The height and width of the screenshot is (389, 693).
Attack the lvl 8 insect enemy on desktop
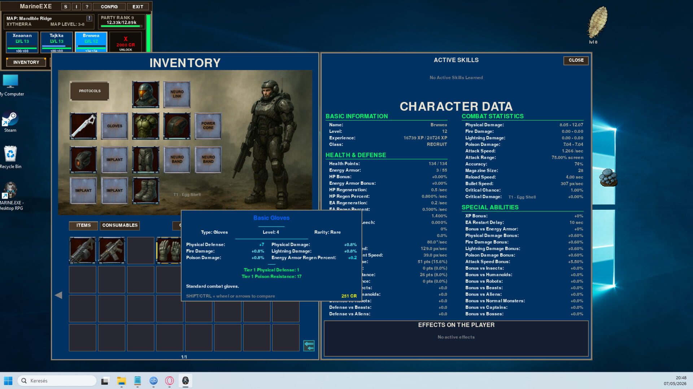[597, 22]
